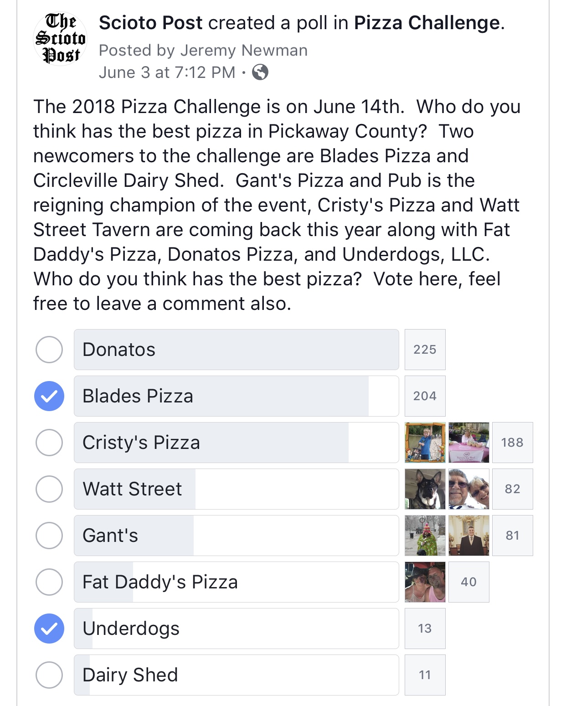
Task: Open the Pizza Challenge event link
Action: point(427,23)
